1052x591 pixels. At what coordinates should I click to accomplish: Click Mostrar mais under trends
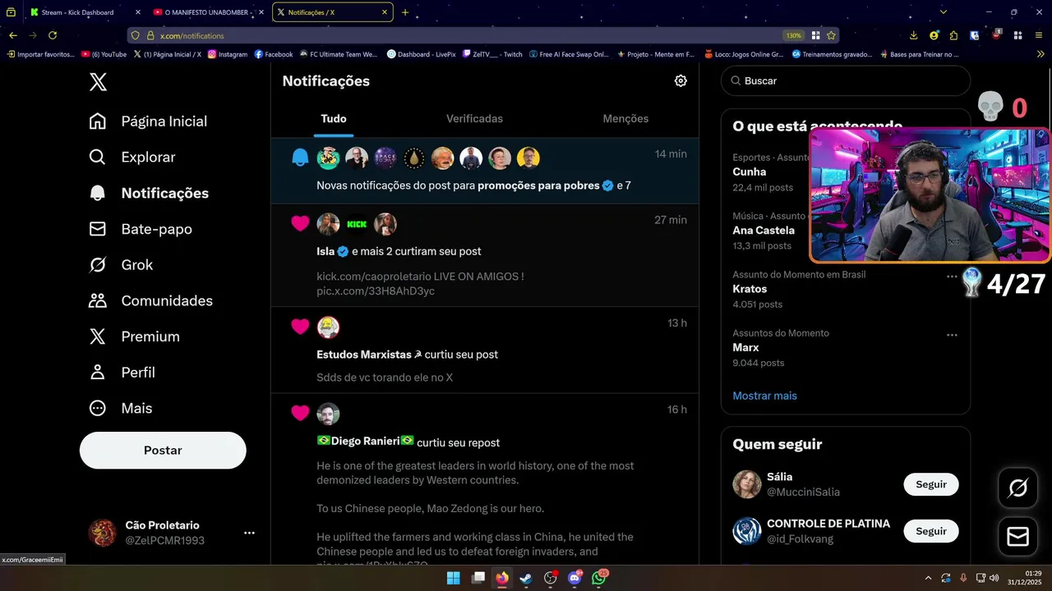[x=764, y=396]
